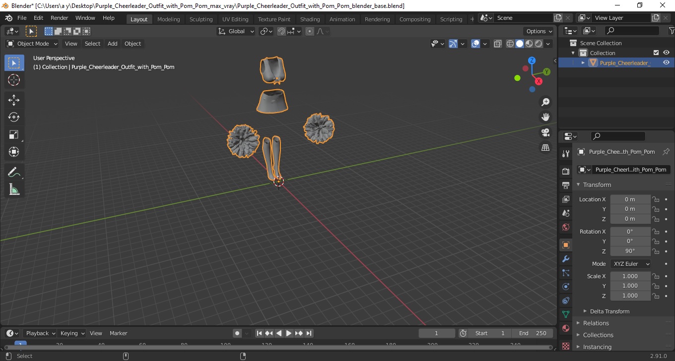
Task: Open the Render properties tab
Action: 566,171
